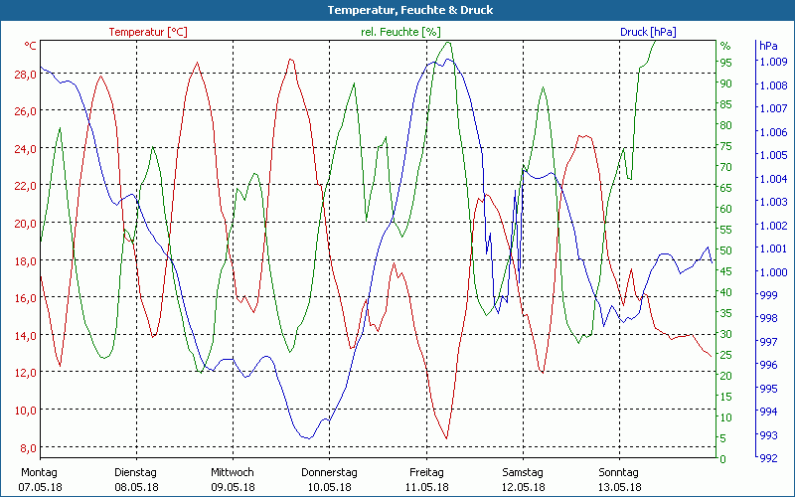Click the Montag day label
The image size is (795, 497).
point(39,472)
